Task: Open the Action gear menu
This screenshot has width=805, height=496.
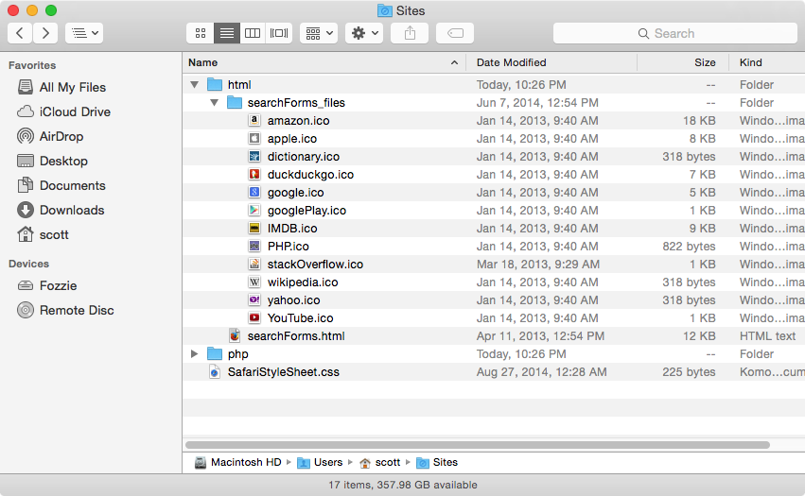Action: pos(364,33)
